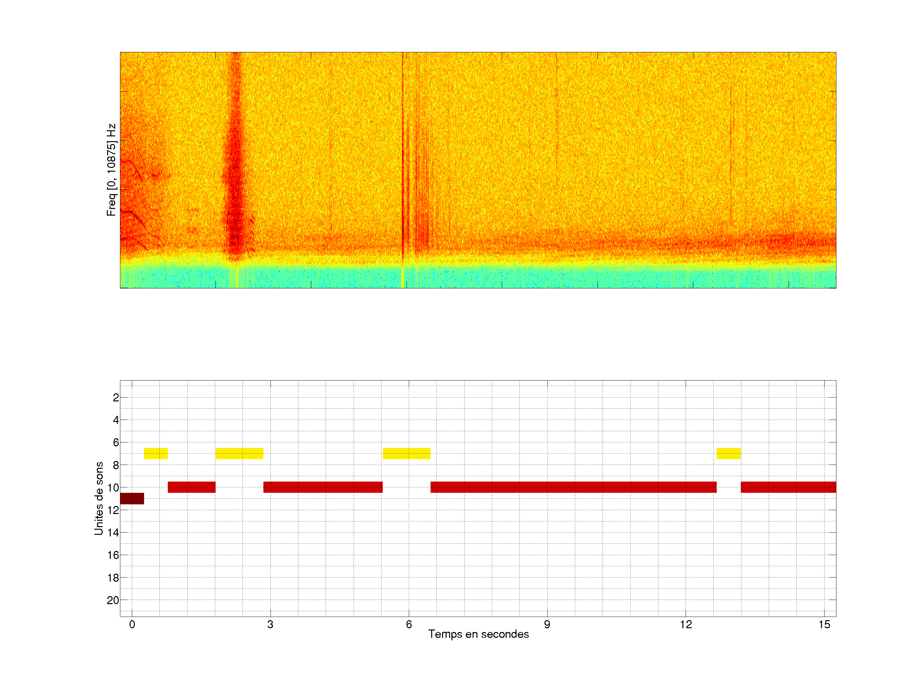
Task: Click the last yellow bar near 13 seconds
Action: click(x=729, y=453)
